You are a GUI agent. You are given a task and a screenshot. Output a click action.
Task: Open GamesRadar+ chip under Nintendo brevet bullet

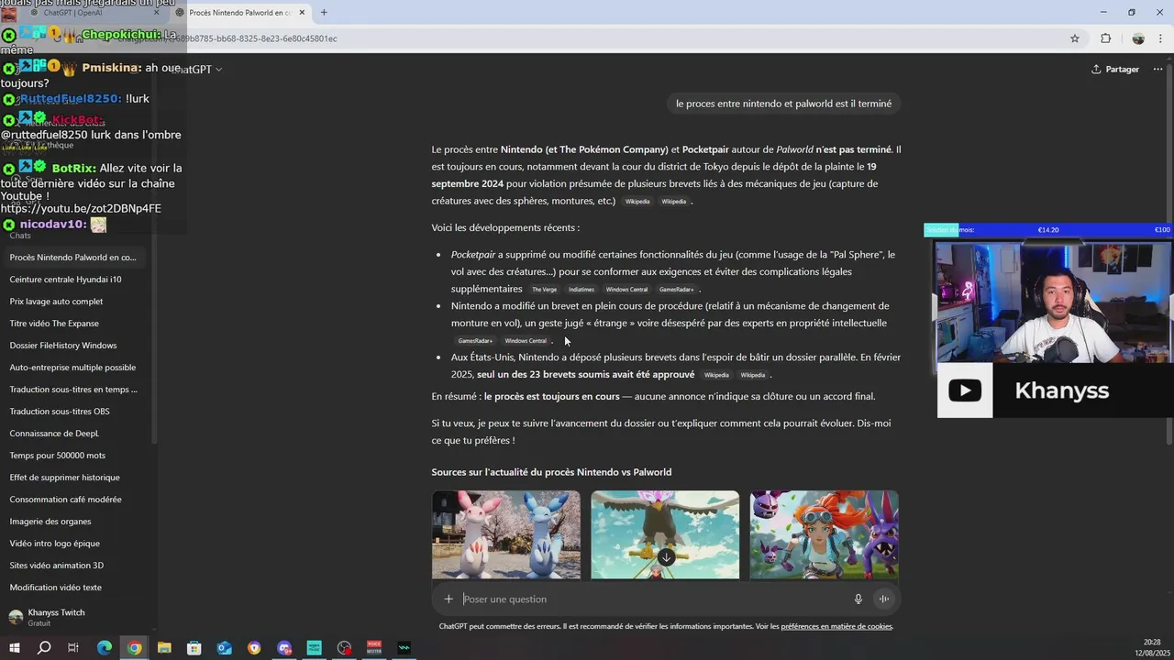point(475,341)
